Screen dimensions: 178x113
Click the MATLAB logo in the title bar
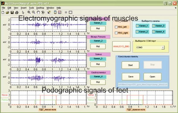pos(3,3)
